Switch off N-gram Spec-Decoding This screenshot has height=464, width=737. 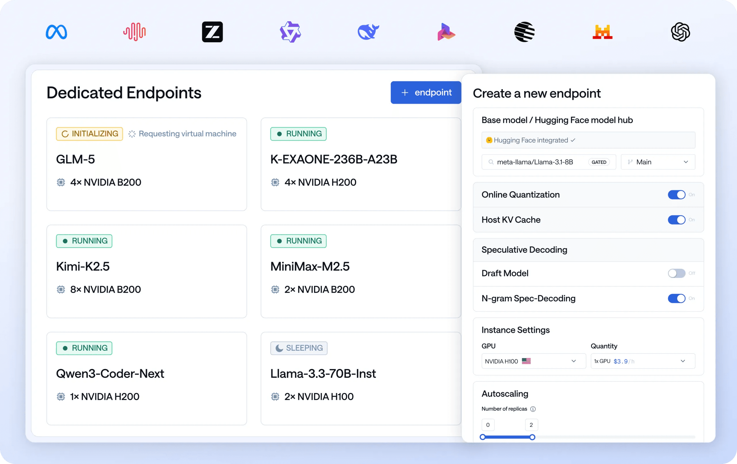[677, 298]
